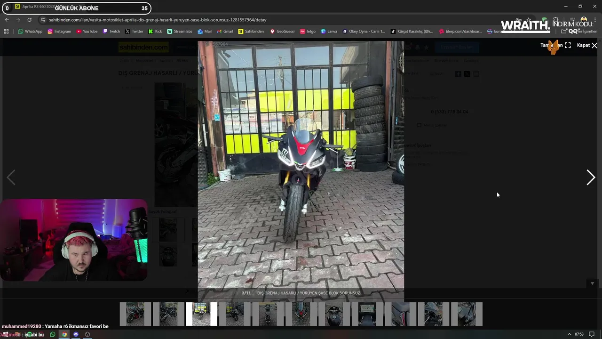The width and height of the screenshot is (602, 339).
Task: Select the highlighted third thumbnail
Action: [201, 314]
